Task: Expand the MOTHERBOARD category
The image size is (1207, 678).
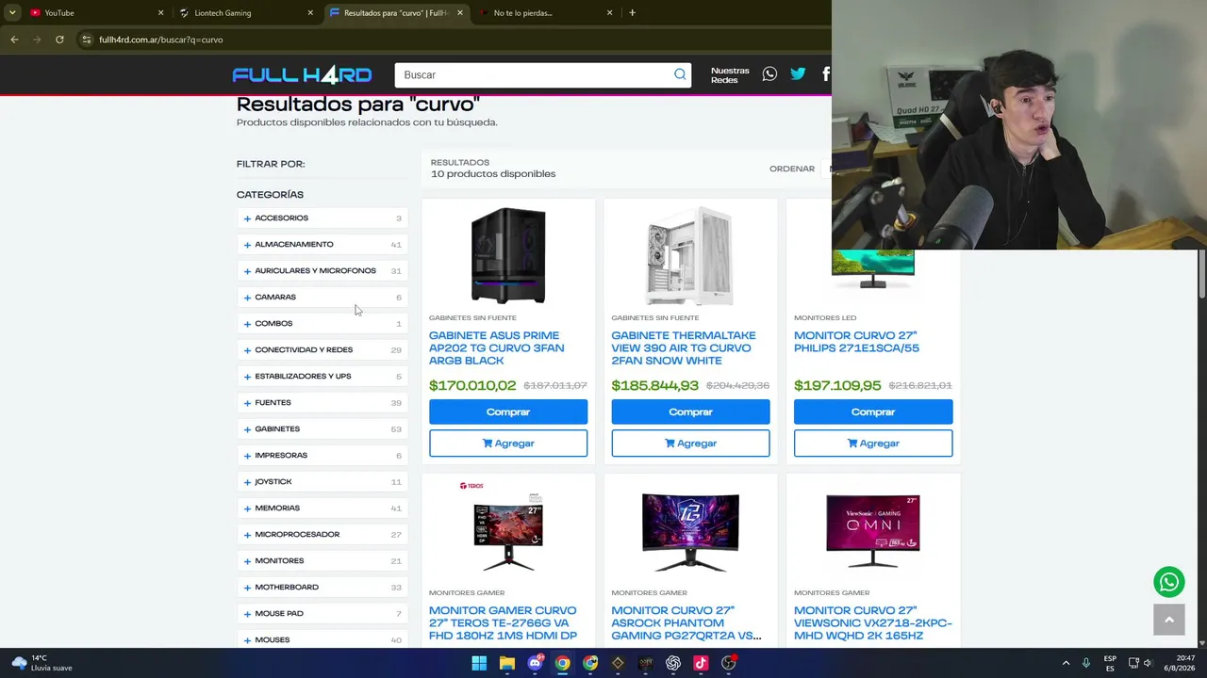Action: click(322, 588)
